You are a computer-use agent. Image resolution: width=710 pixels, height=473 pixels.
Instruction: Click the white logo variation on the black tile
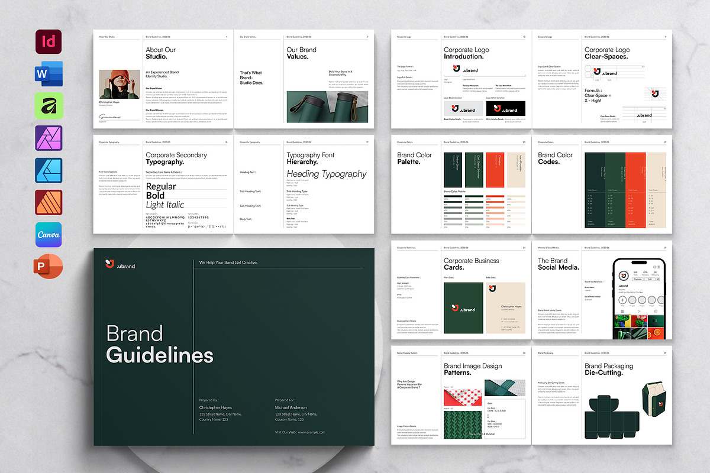click(x=505, y=109)
